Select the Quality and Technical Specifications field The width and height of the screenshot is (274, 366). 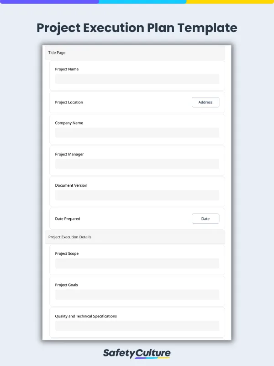(x=137, y=326)
